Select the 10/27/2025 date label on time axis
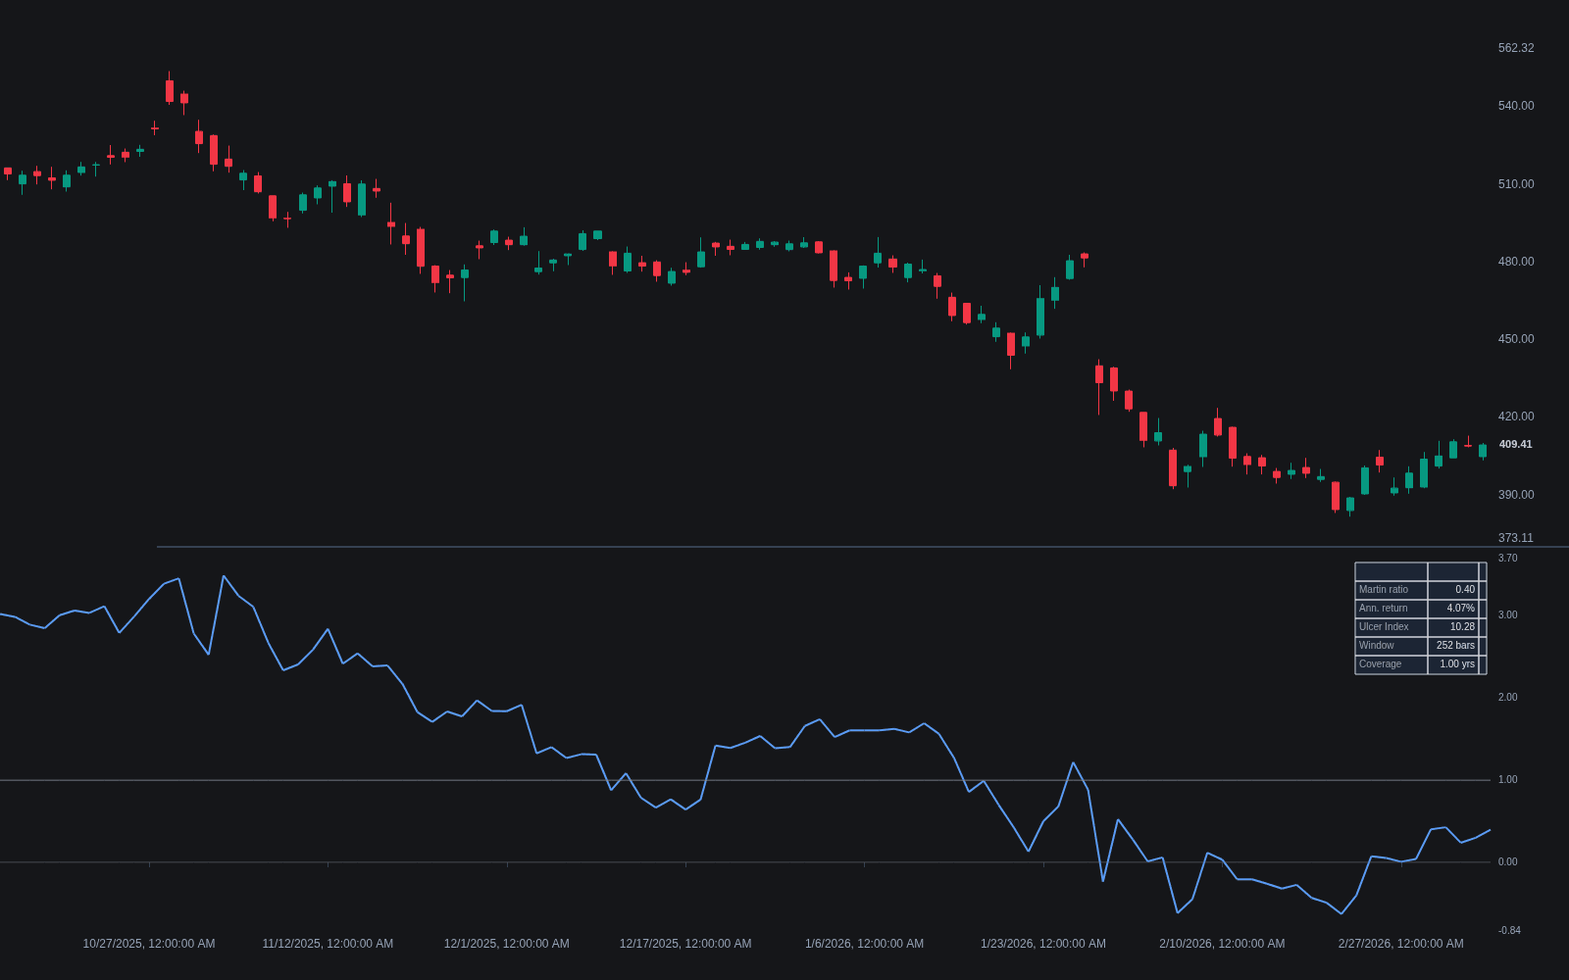1569x980 pixels. click(x=149, y=944)
